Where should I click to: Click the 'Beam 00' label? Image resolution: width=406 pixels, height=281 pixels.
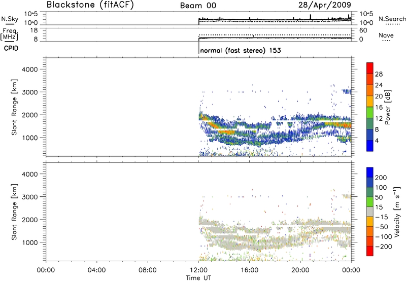198,6
